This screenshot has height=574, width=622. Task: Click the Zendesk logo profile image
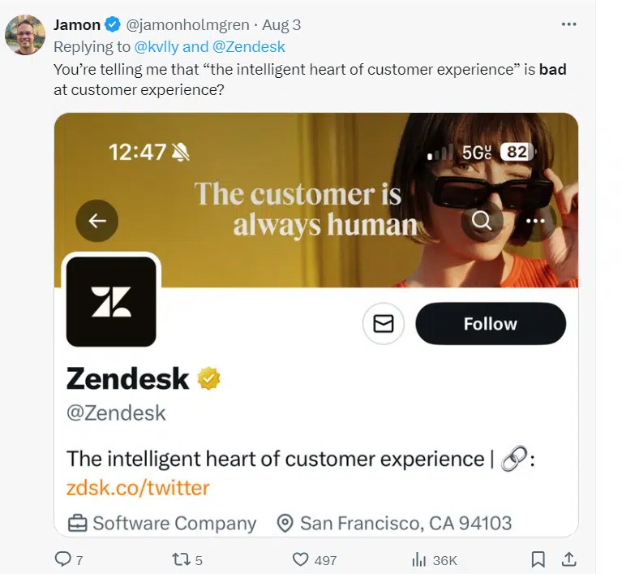click(x=111, y=301)
